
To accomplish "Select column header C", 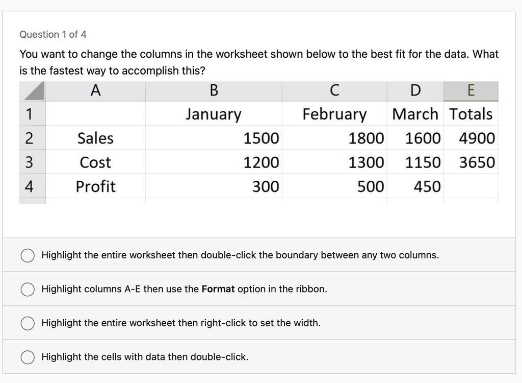I will [334, 91].
